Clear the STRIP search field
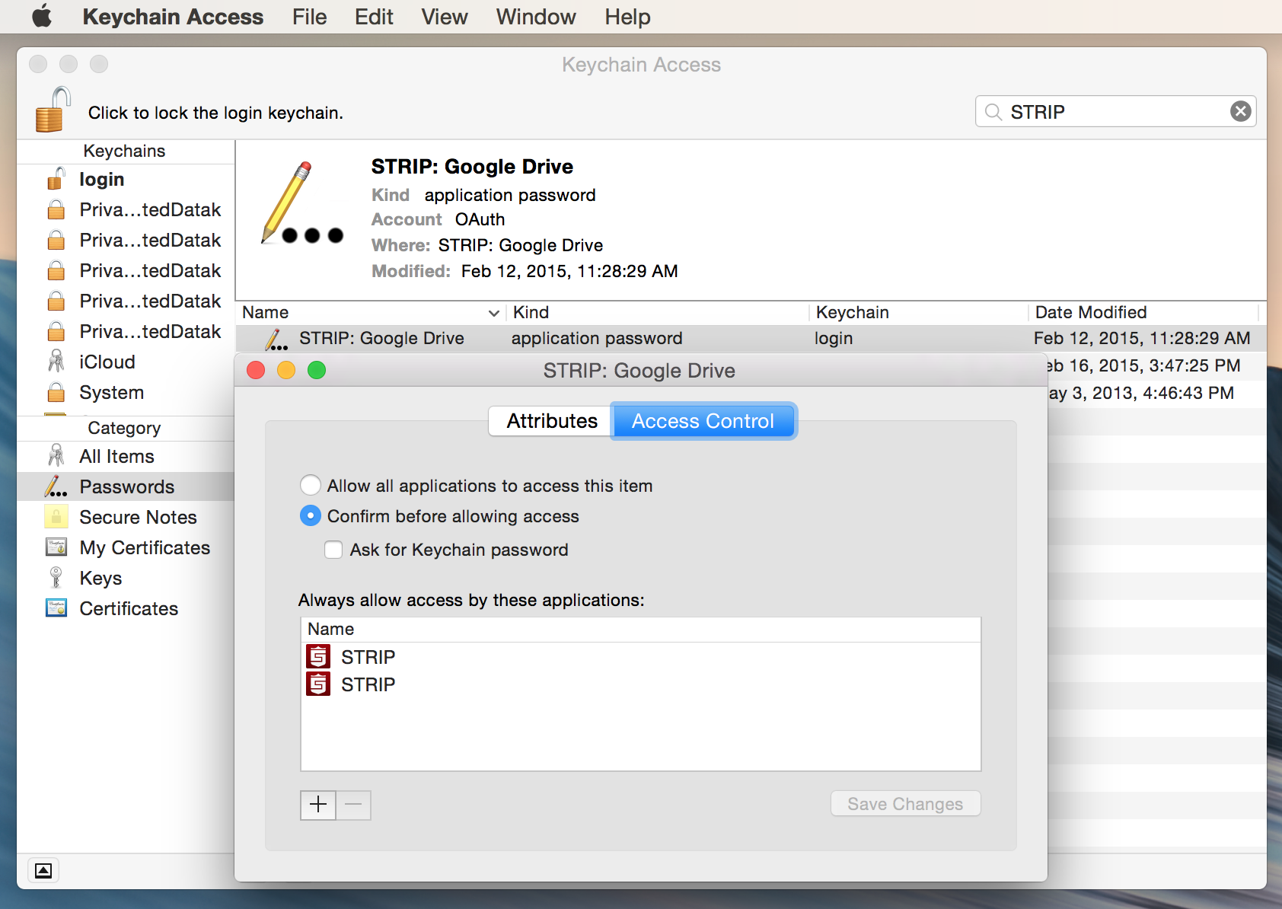1282x909 pixels. 1241,112
